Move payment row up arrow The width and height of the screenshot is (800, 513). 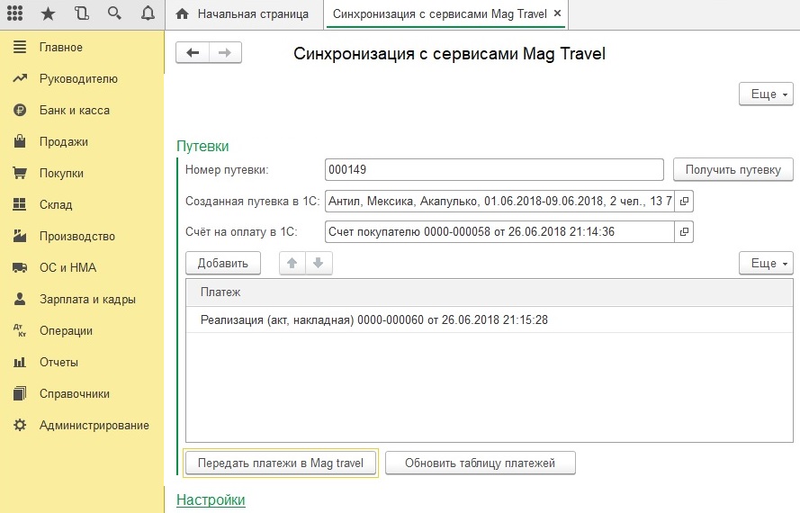pyautogui.click(x=292, y=264)
